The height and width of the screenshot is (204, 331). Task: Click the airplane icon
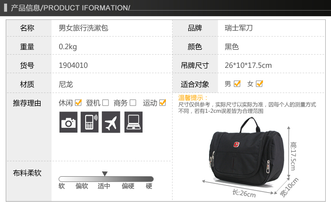(111, 122)
